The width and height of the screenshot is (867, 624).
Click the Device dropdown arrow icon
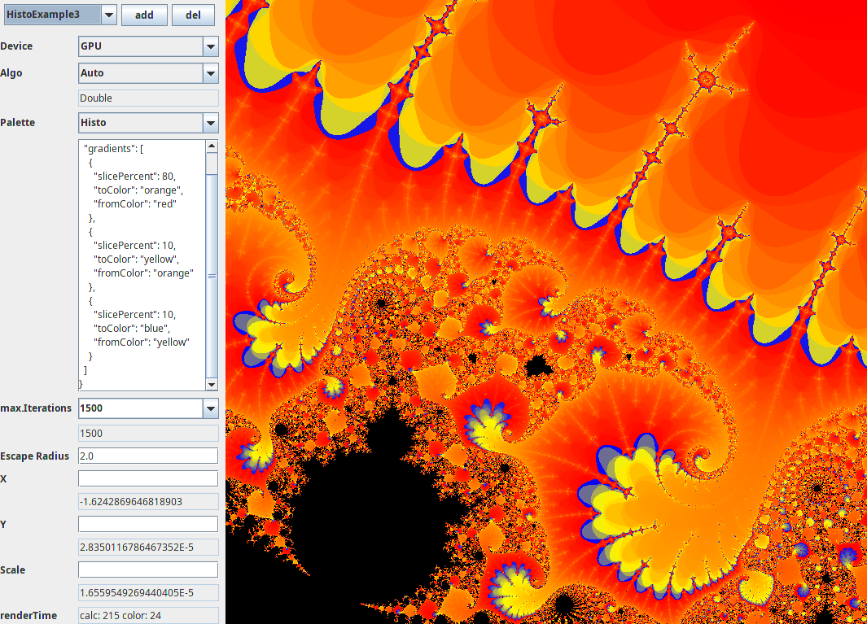(211, 46)
